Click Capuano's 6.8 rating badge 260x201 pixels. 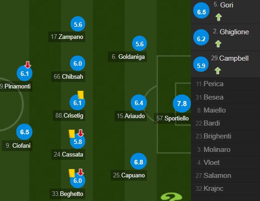139,162
